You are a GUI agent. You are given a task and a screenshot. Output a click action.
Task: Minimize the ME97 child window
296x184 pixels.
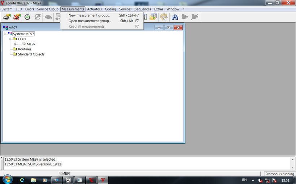click(x=159, y=28)
